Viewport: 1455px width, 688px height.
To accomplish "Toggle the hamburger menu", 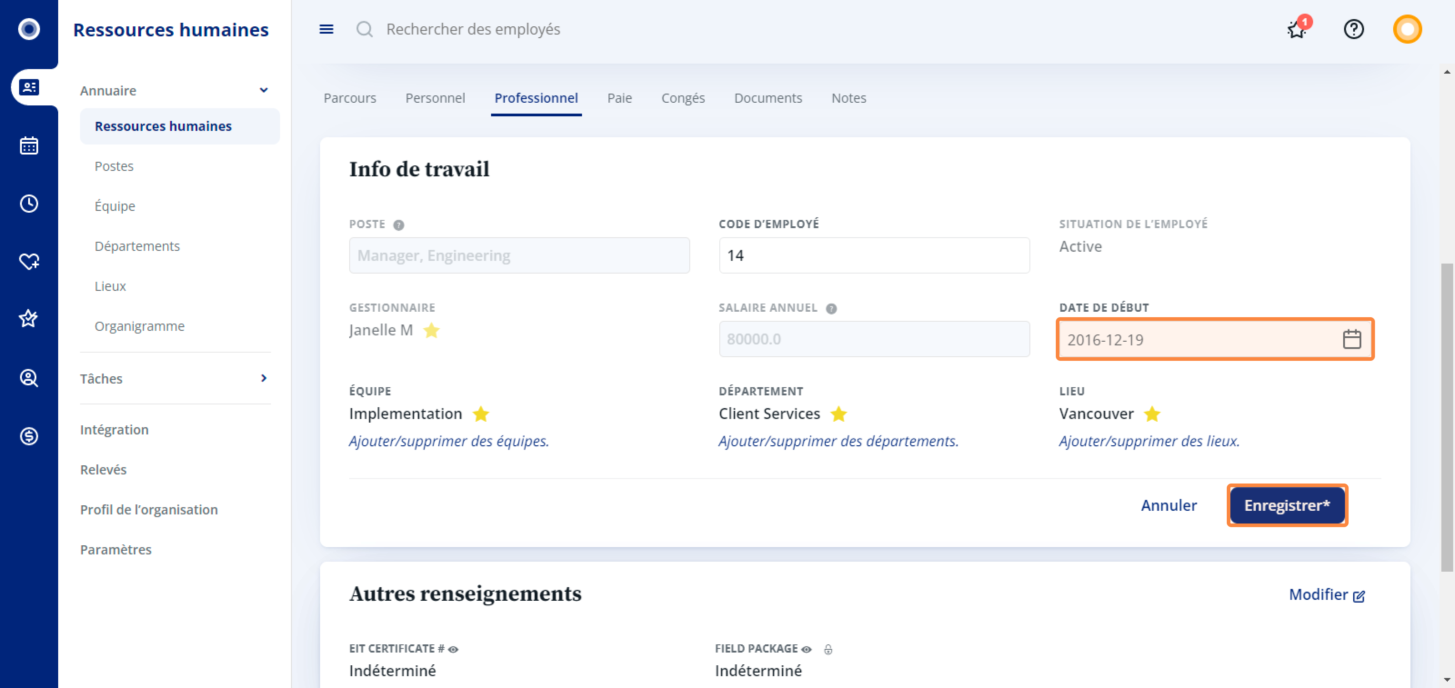I will (326, 30).
